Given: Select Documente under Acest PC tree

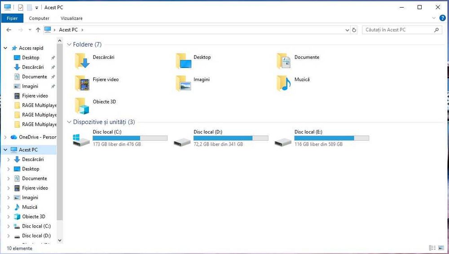Looking at the screenshot, I should point(35,178).
